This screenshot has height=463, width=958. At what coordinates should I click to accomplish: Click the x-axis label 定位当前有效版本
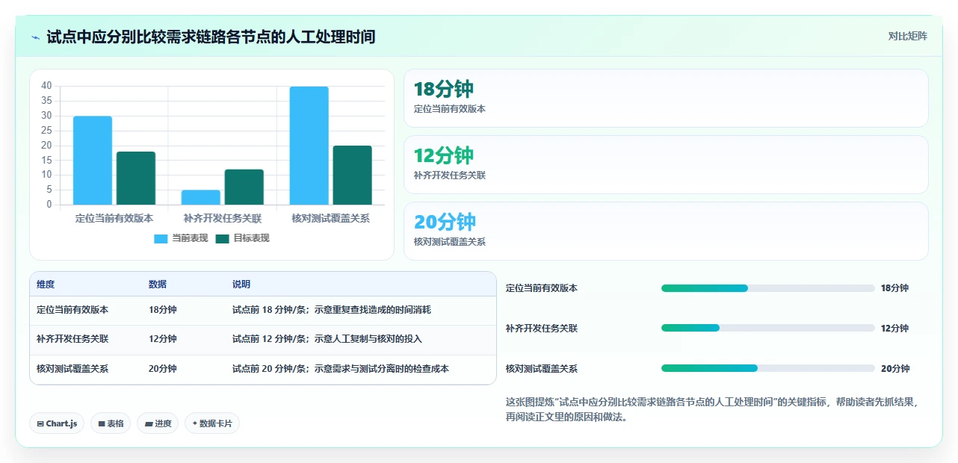[x=114, y=219]
